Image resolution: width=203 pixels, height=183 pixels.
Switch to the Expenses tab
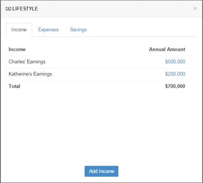pyautogui.click(x=48, y=29)
